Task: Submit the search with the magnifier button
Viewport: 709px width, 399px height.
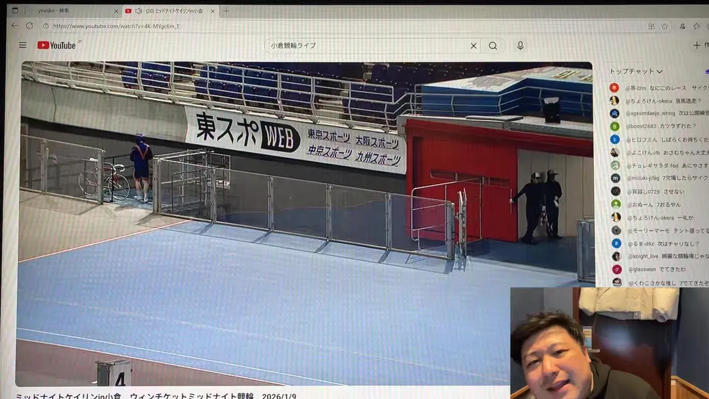Action: pyautogui.click(x=493, y=46)
